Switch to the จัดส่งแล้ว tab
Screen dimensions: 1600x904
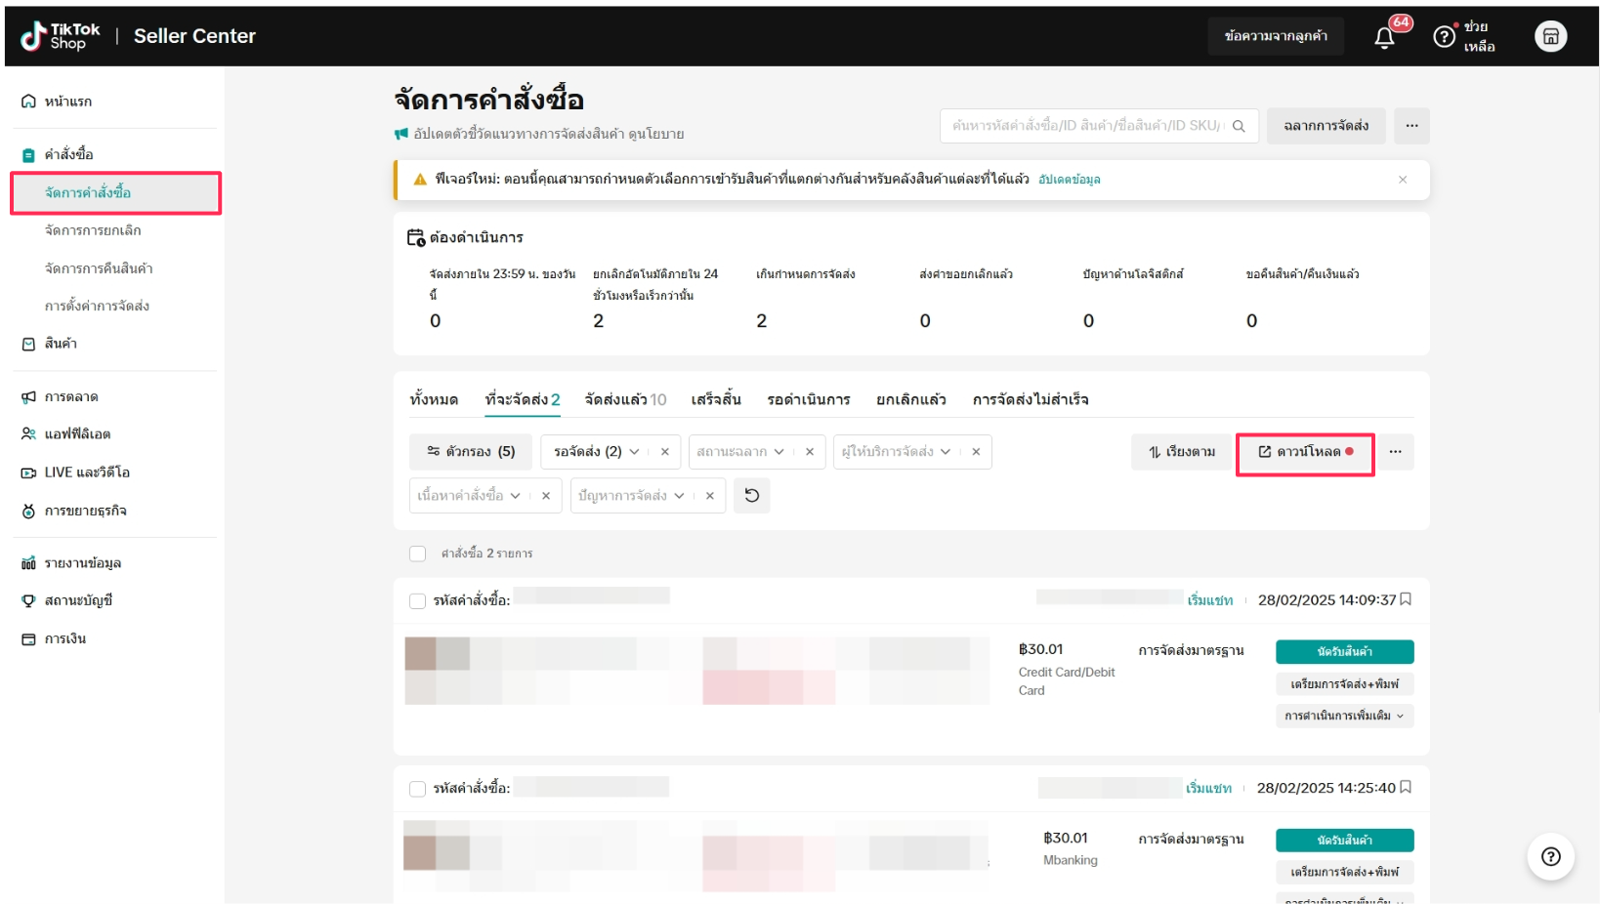coord(625,399)
